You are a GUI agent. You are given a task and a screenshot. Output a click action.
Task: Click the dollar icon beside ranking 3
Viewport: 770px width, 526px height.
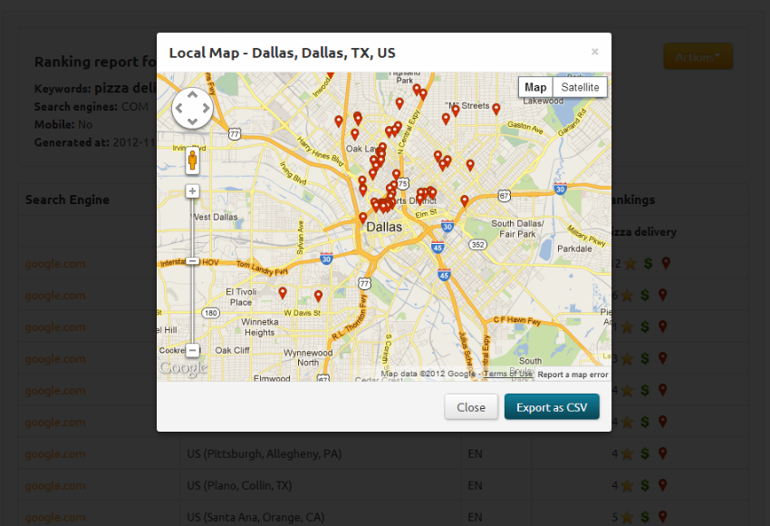pos(645,358)
